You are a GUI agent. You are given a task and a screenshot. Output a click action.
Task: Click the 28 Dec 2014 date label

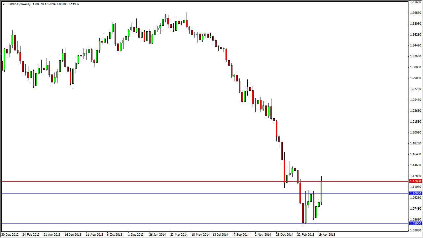[x=285, y=234]
